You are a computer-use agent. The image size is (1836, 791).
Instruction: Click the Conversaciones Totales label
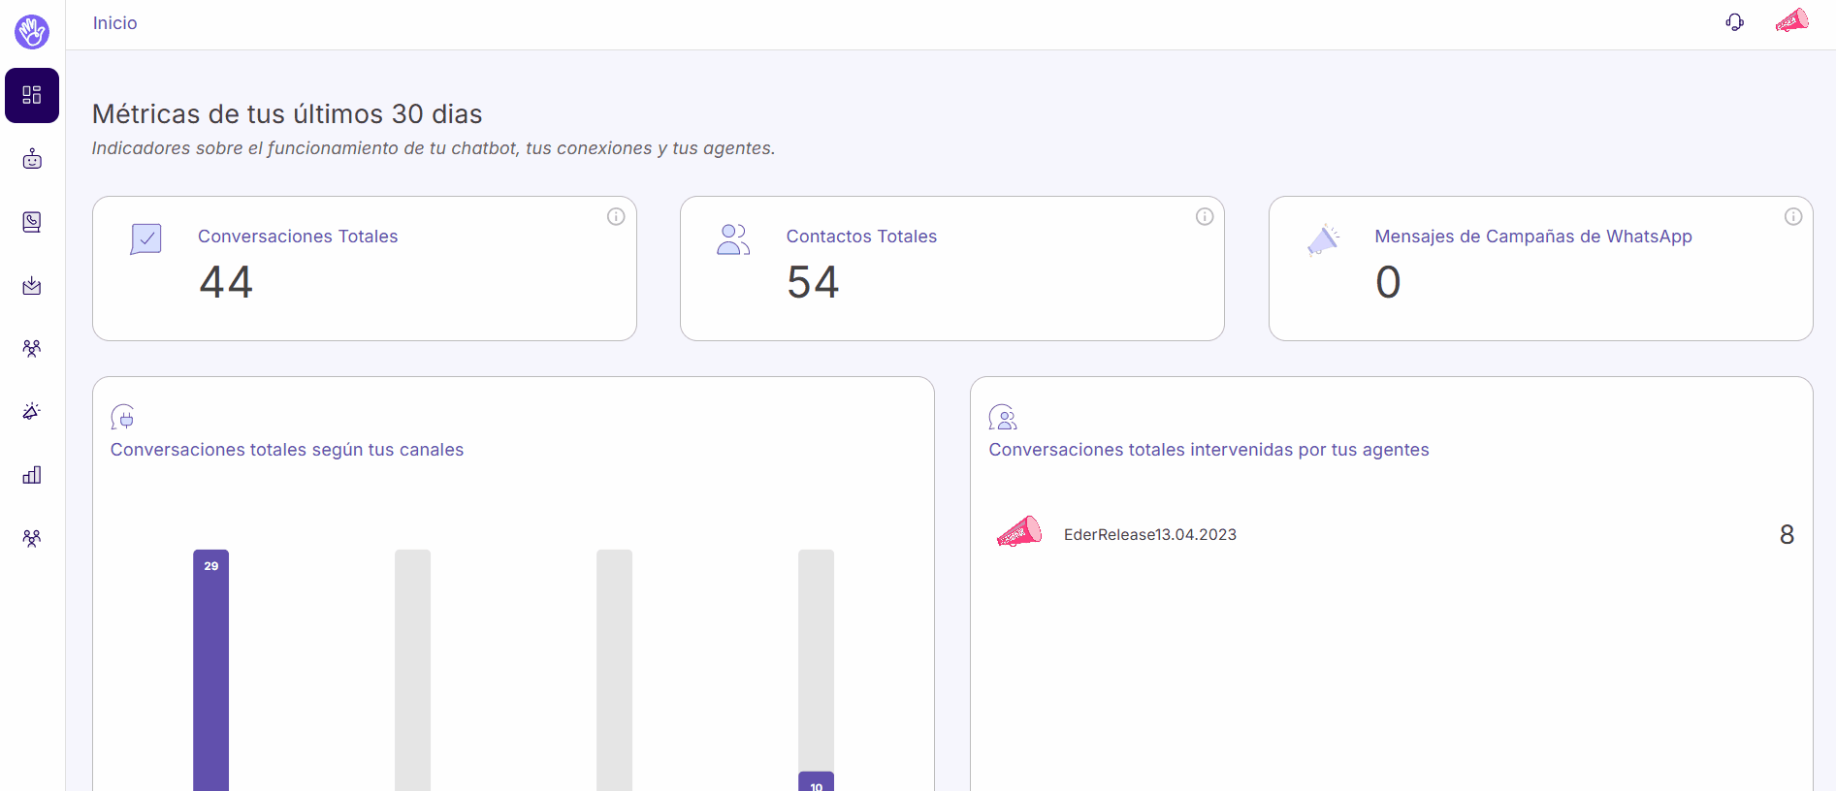[298, 237]
